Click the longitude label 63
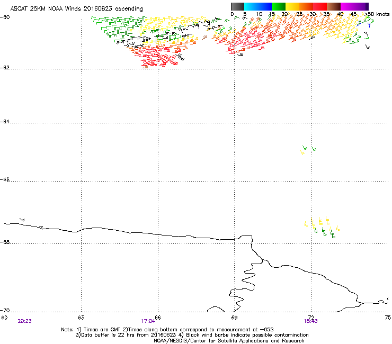392x344 pixels. coord(81,318)
